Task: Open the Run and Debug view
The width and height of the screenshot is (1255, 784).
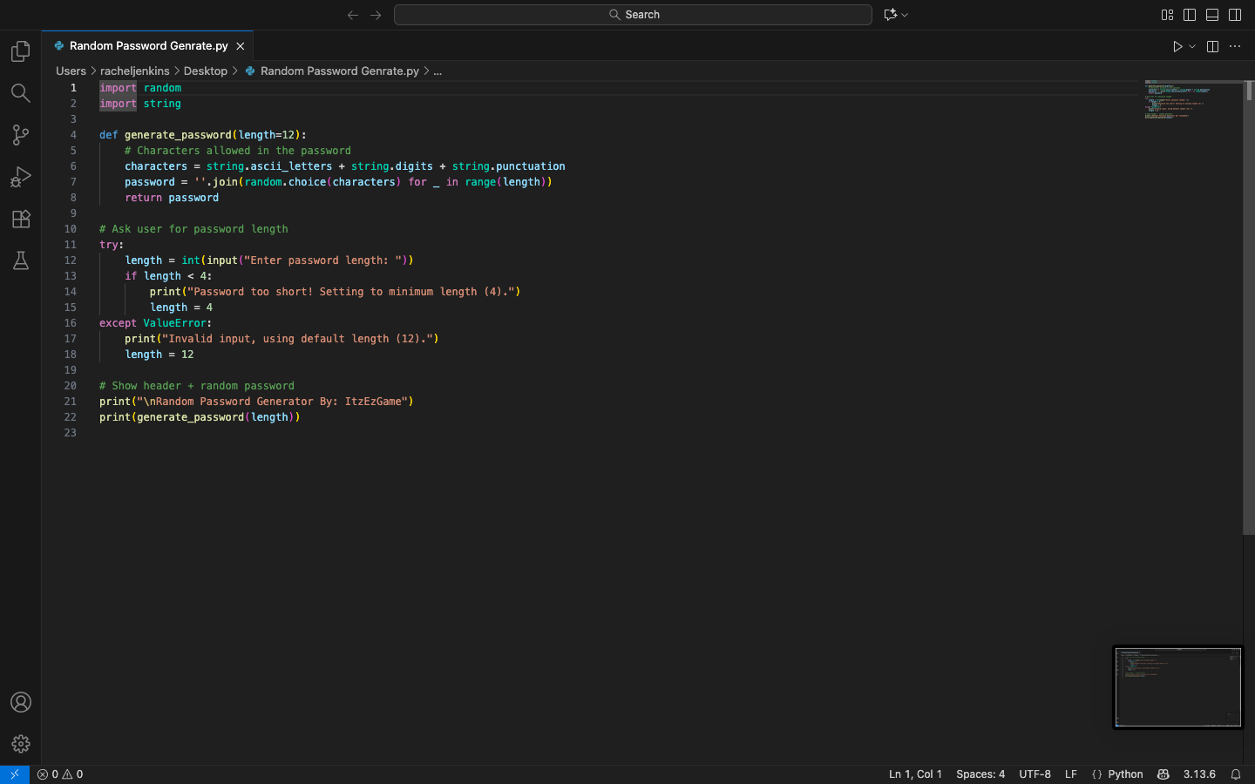Action: [21, 177]
